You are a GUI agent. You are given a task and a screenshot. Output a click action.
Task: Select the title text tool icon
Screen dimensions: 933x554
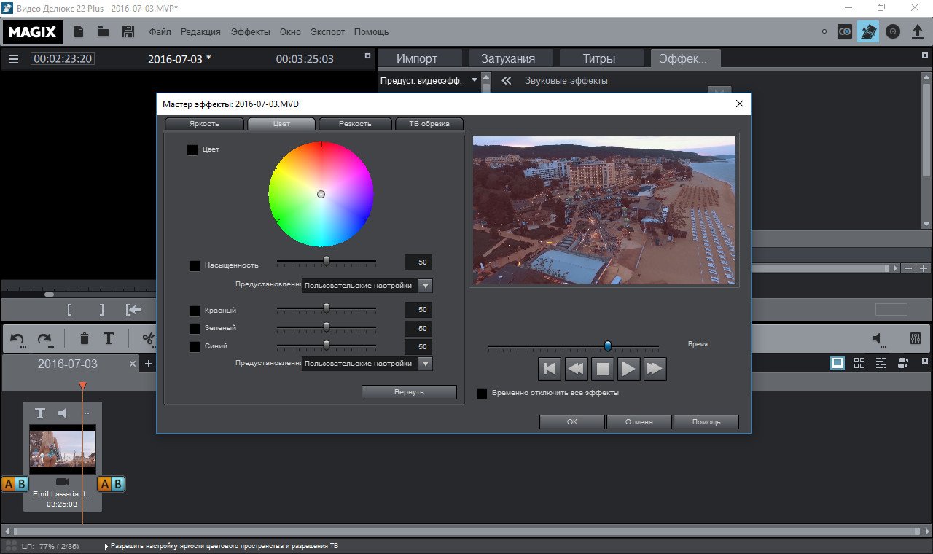[x=108, y=338]
